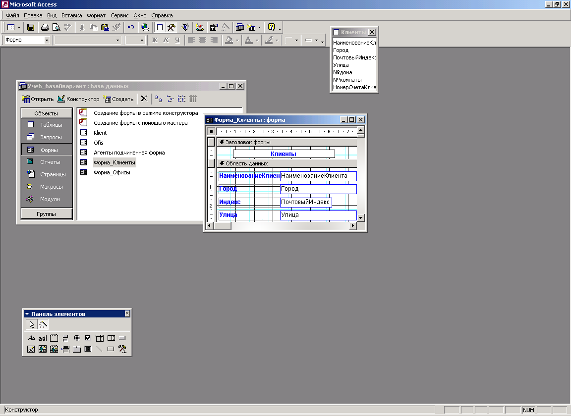Open Help with the question mark icon
Viewport: 571px width, 416px height.
click(x=271, y=27)
